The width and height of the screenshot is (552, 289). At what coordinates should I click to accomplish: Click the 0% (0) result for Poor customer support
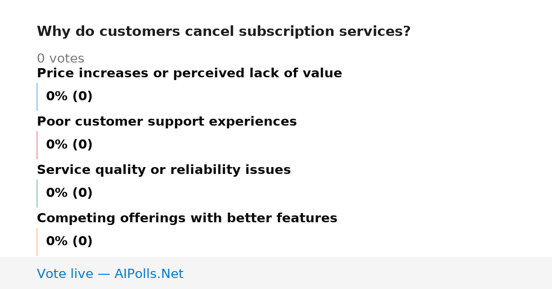coord(69,145)
